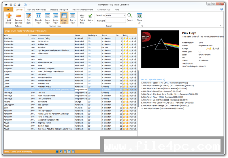Select the Back In Black row
Screen dimensions: 228x158
click(x=70, y=126)
